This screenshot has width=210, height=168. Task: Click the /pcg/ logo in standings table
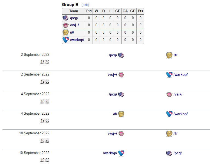coord(65,18)
